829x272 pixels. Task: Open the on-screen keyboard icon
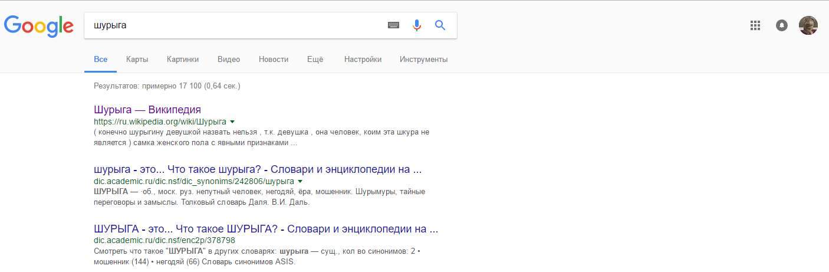[x=393, y=25]
